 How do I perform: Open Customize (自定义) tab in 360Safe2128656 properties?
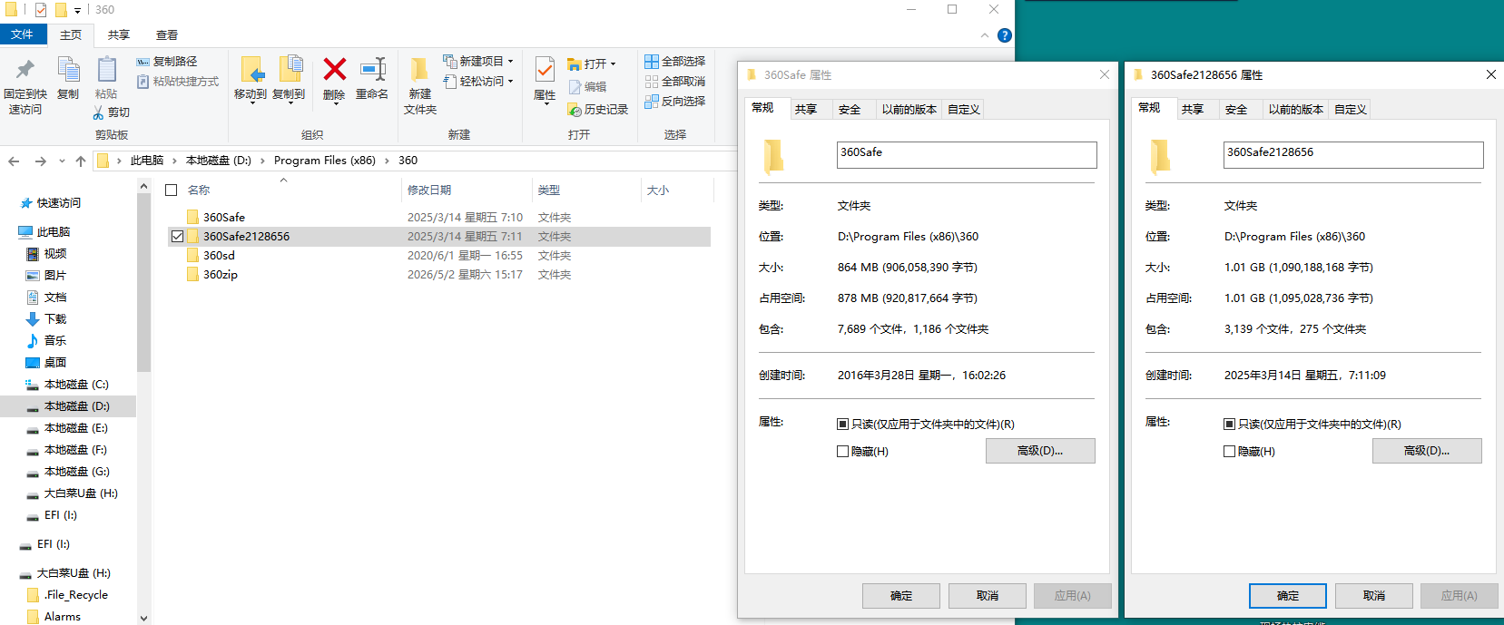(x=1351, y=110)
